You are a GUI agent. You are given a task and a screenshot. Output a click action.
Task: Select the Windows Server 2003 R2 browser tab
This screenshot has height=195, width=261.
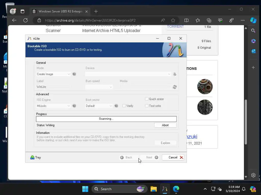click(x=60, y=11)
